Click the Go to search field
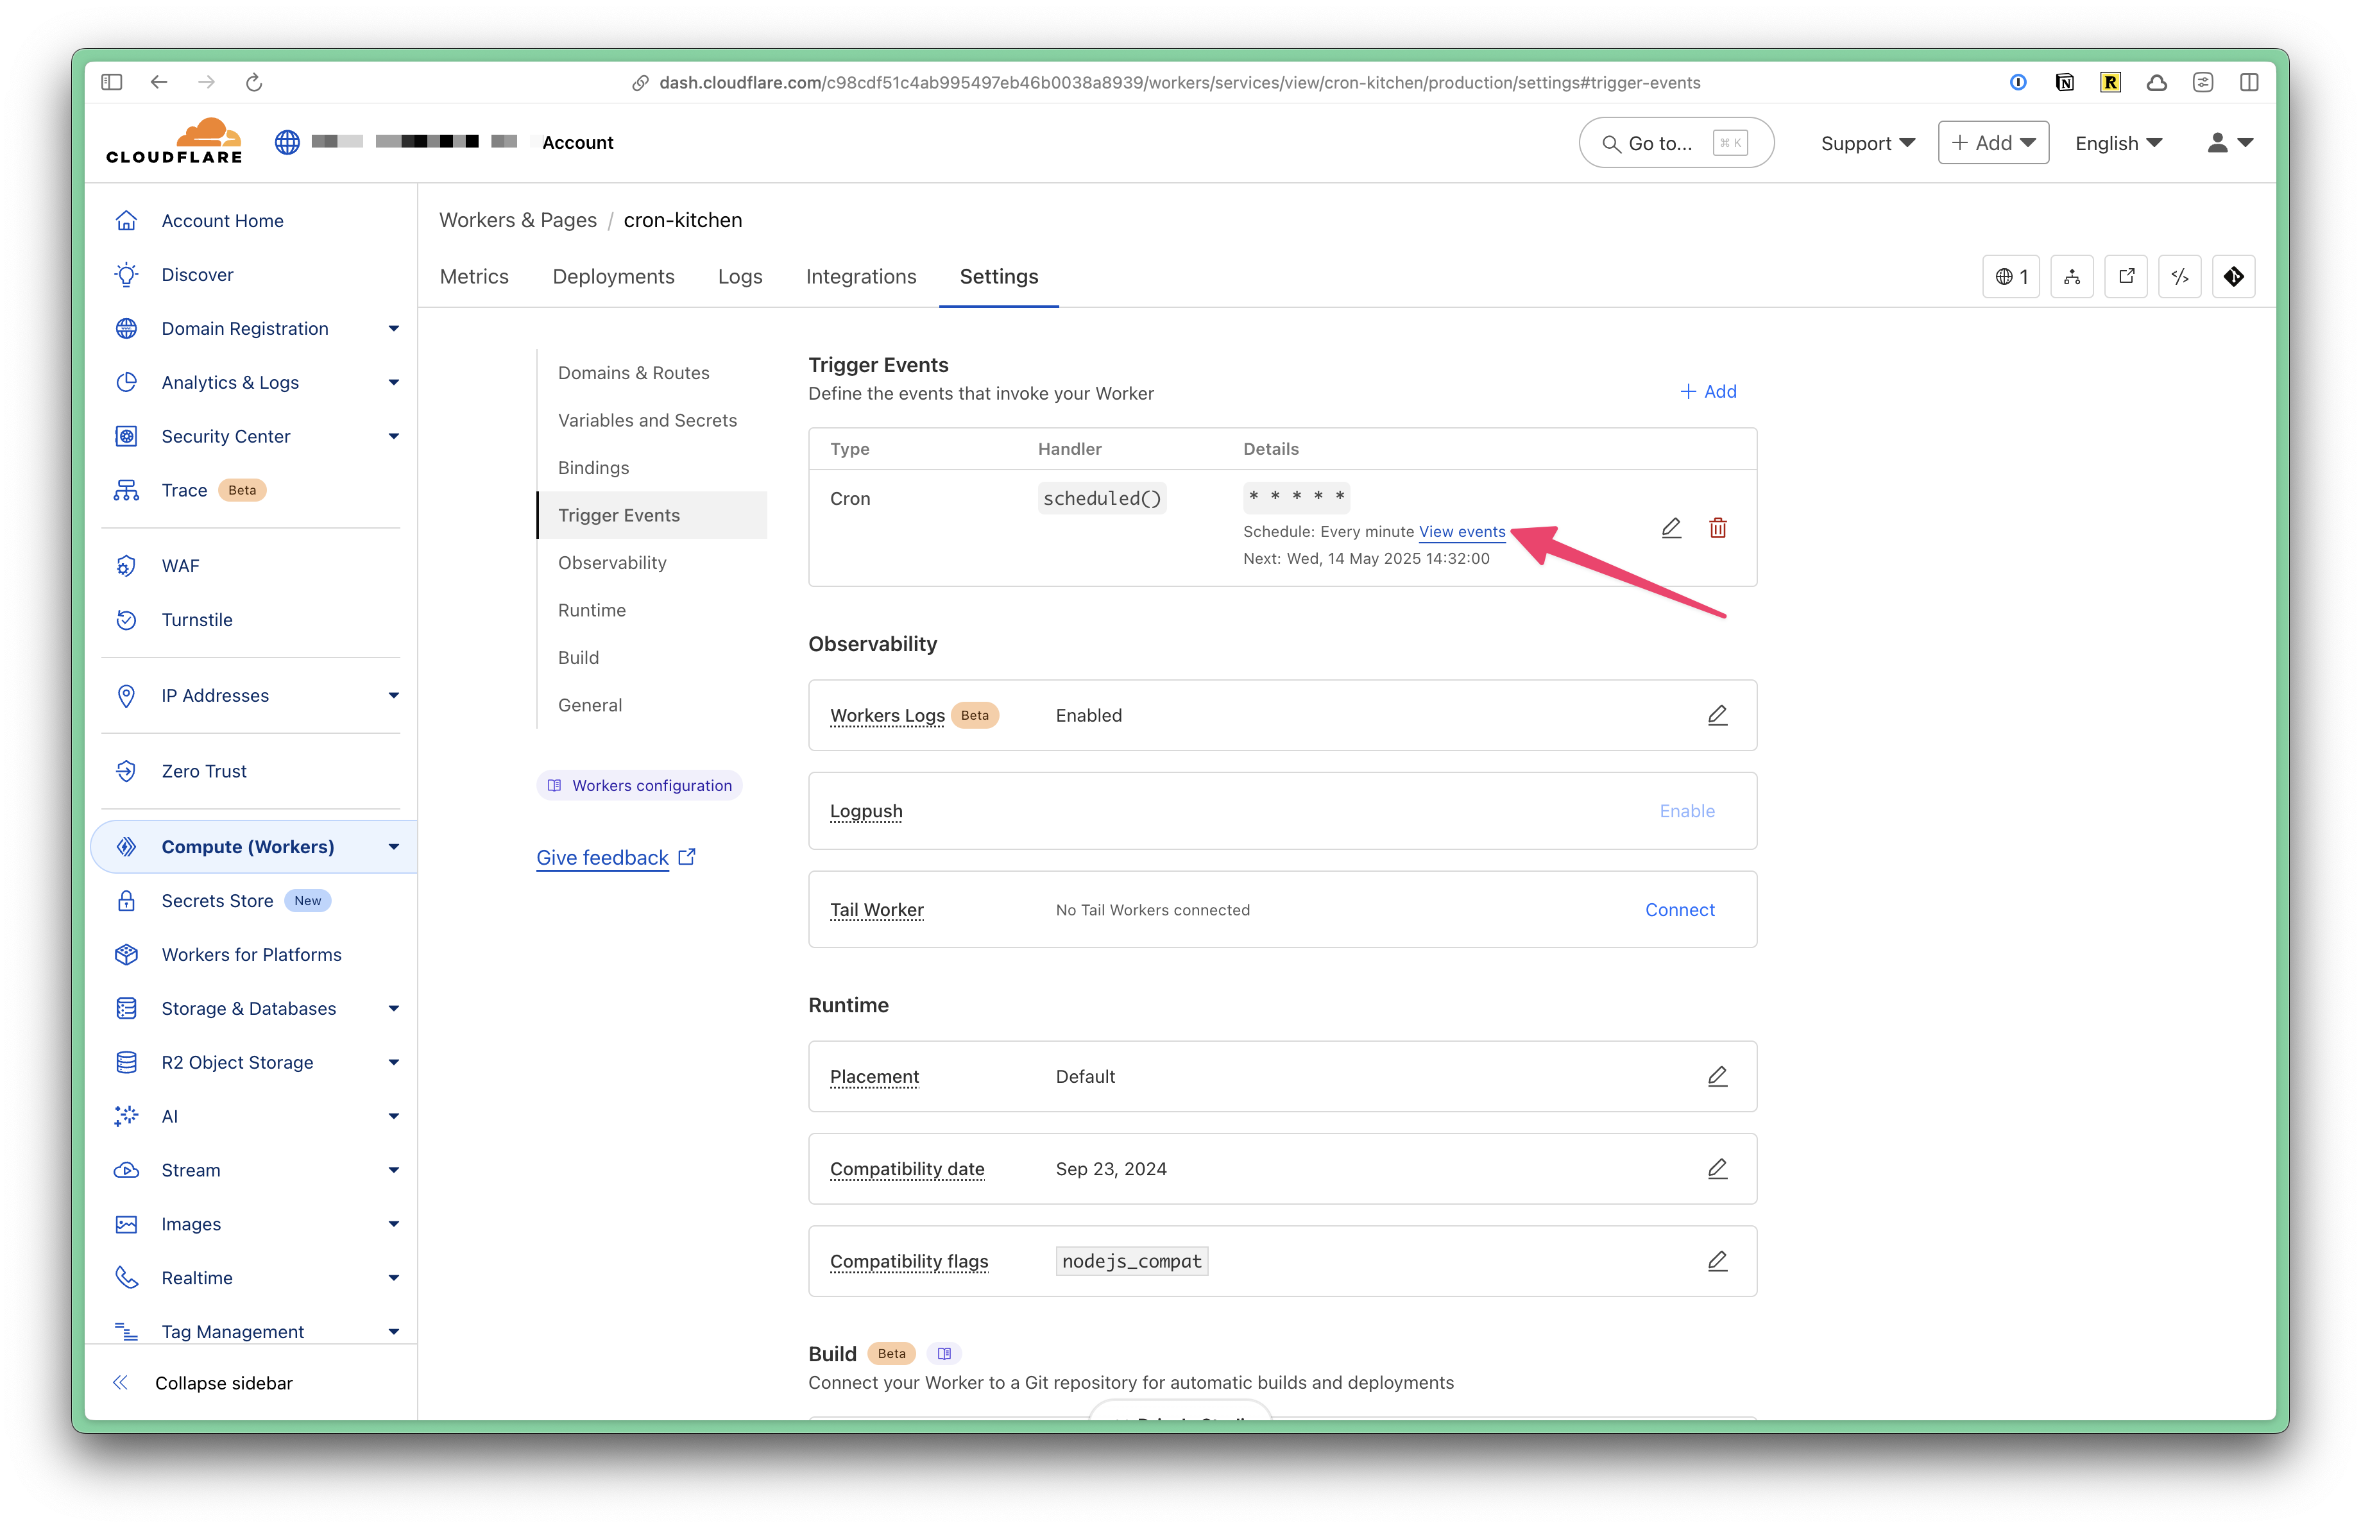Screen dimensions: 2361x1528 1675,143
